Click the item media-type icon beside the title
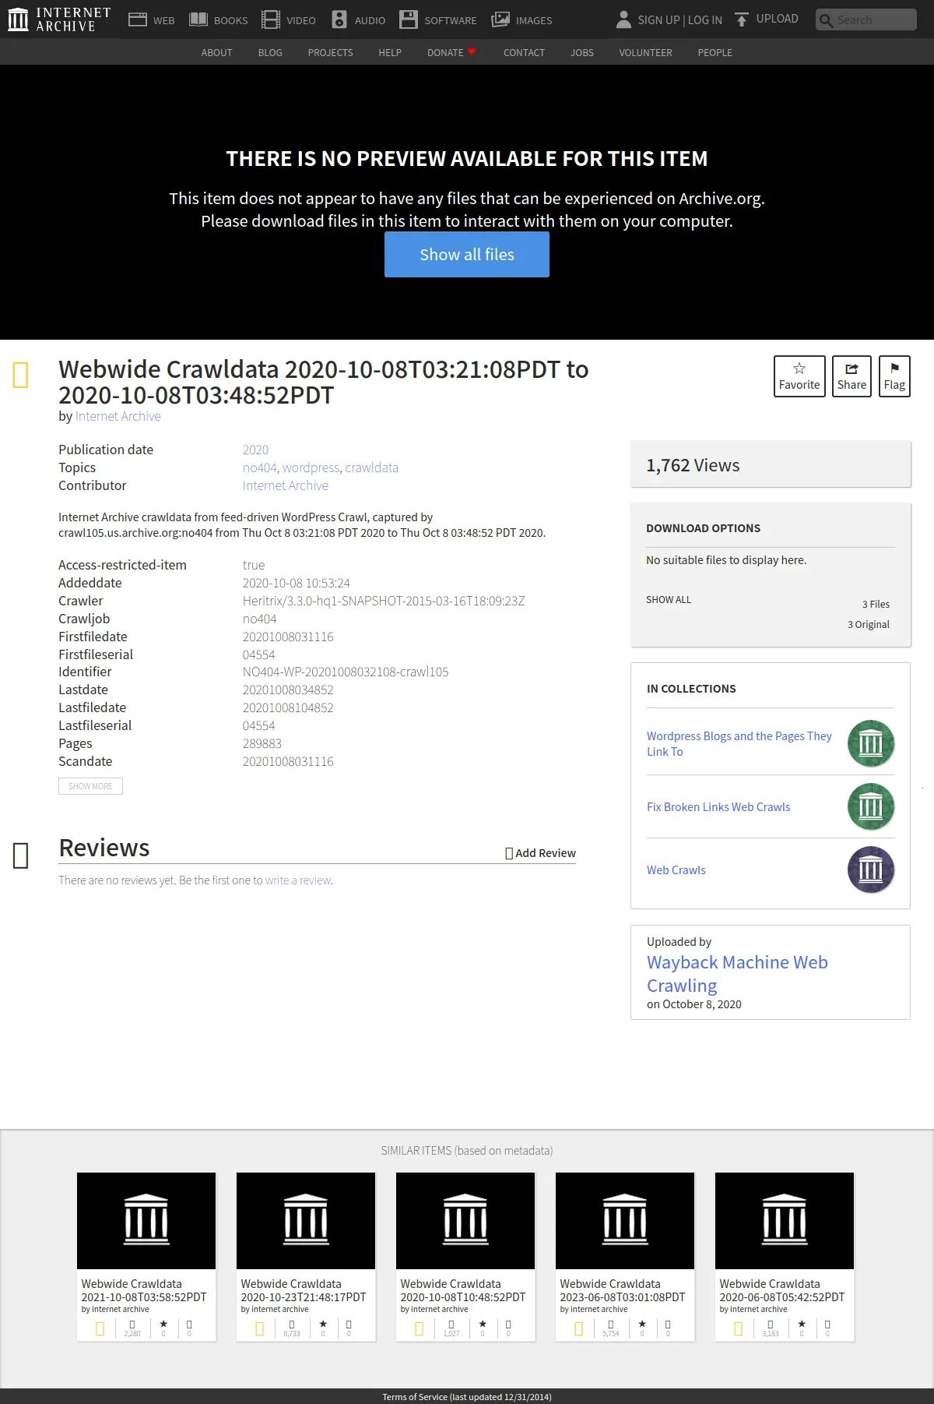This screenshot has width=934, height=1404. [x=21, y=375]
